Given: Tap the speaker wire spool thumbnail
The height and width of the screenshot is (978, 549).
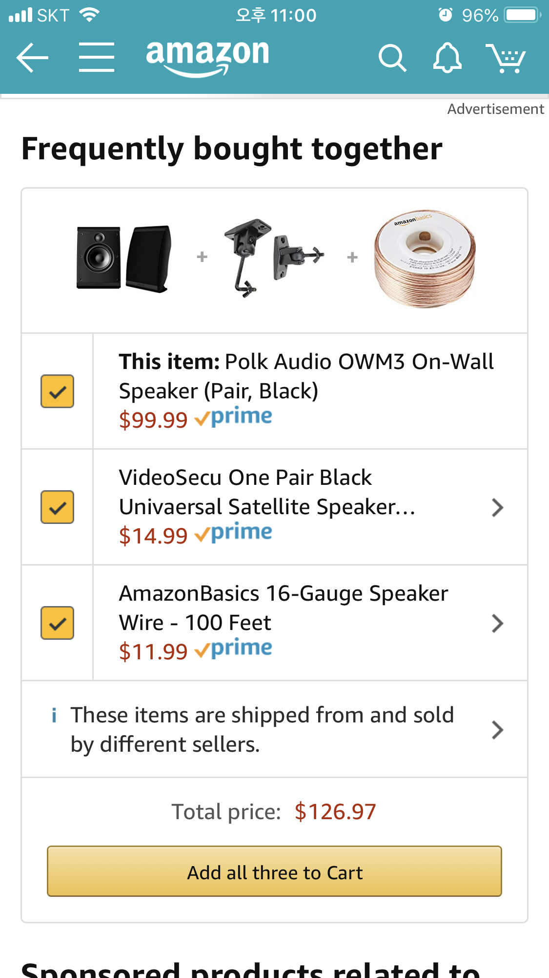Looking at the screenshot, I should click(424, 259).
